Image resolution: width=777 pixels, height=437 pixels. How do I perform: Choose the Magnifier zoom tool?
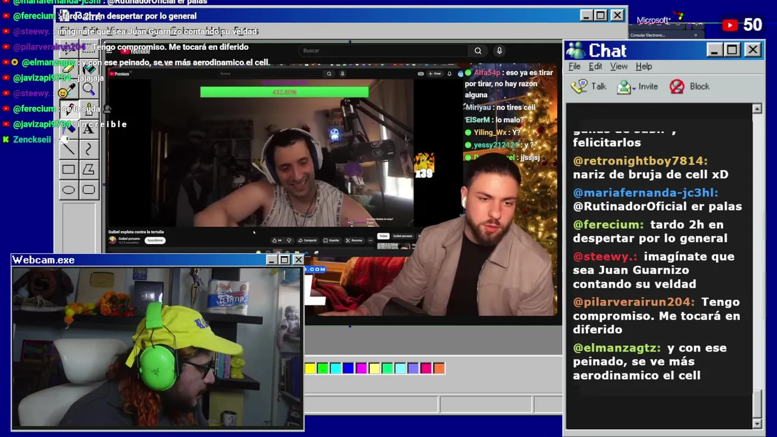point(89,89)
